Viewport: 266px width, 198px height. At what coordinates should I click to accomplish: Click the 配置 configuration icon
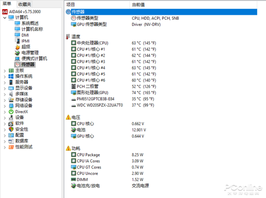(11, 135)
